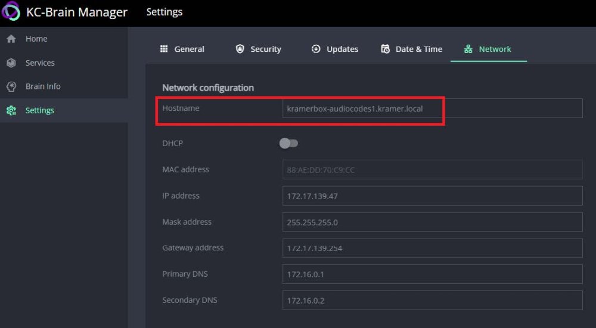Click the Network topology icon
The width and height of the screenshot is (596, 328).
click(468, 49)
